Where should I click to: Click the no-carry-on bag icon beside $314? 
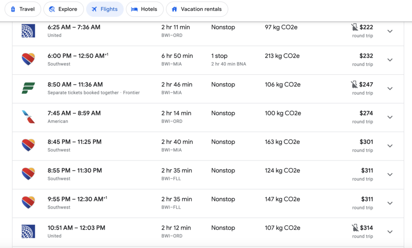(x=354, y=228)
